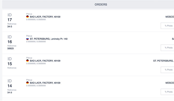The image size is (174, 101).
Task: Select order ID 14 row
Action: point(88,87)
